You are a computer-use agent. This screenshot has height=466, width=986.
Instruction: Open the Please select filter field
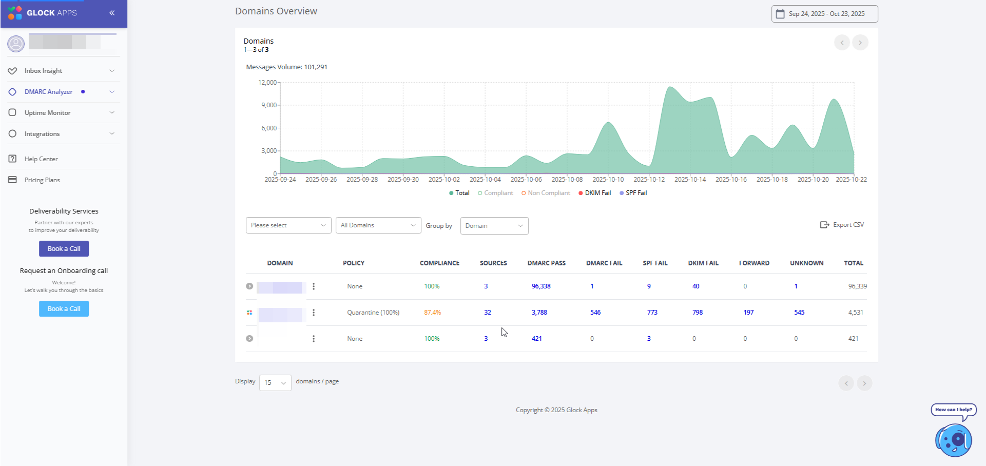pyautogui.click(x=288, y=225)
